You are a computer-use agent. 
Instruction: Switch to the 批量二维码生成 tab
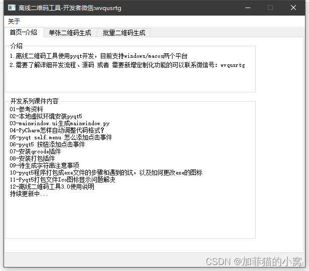point(124,33)
